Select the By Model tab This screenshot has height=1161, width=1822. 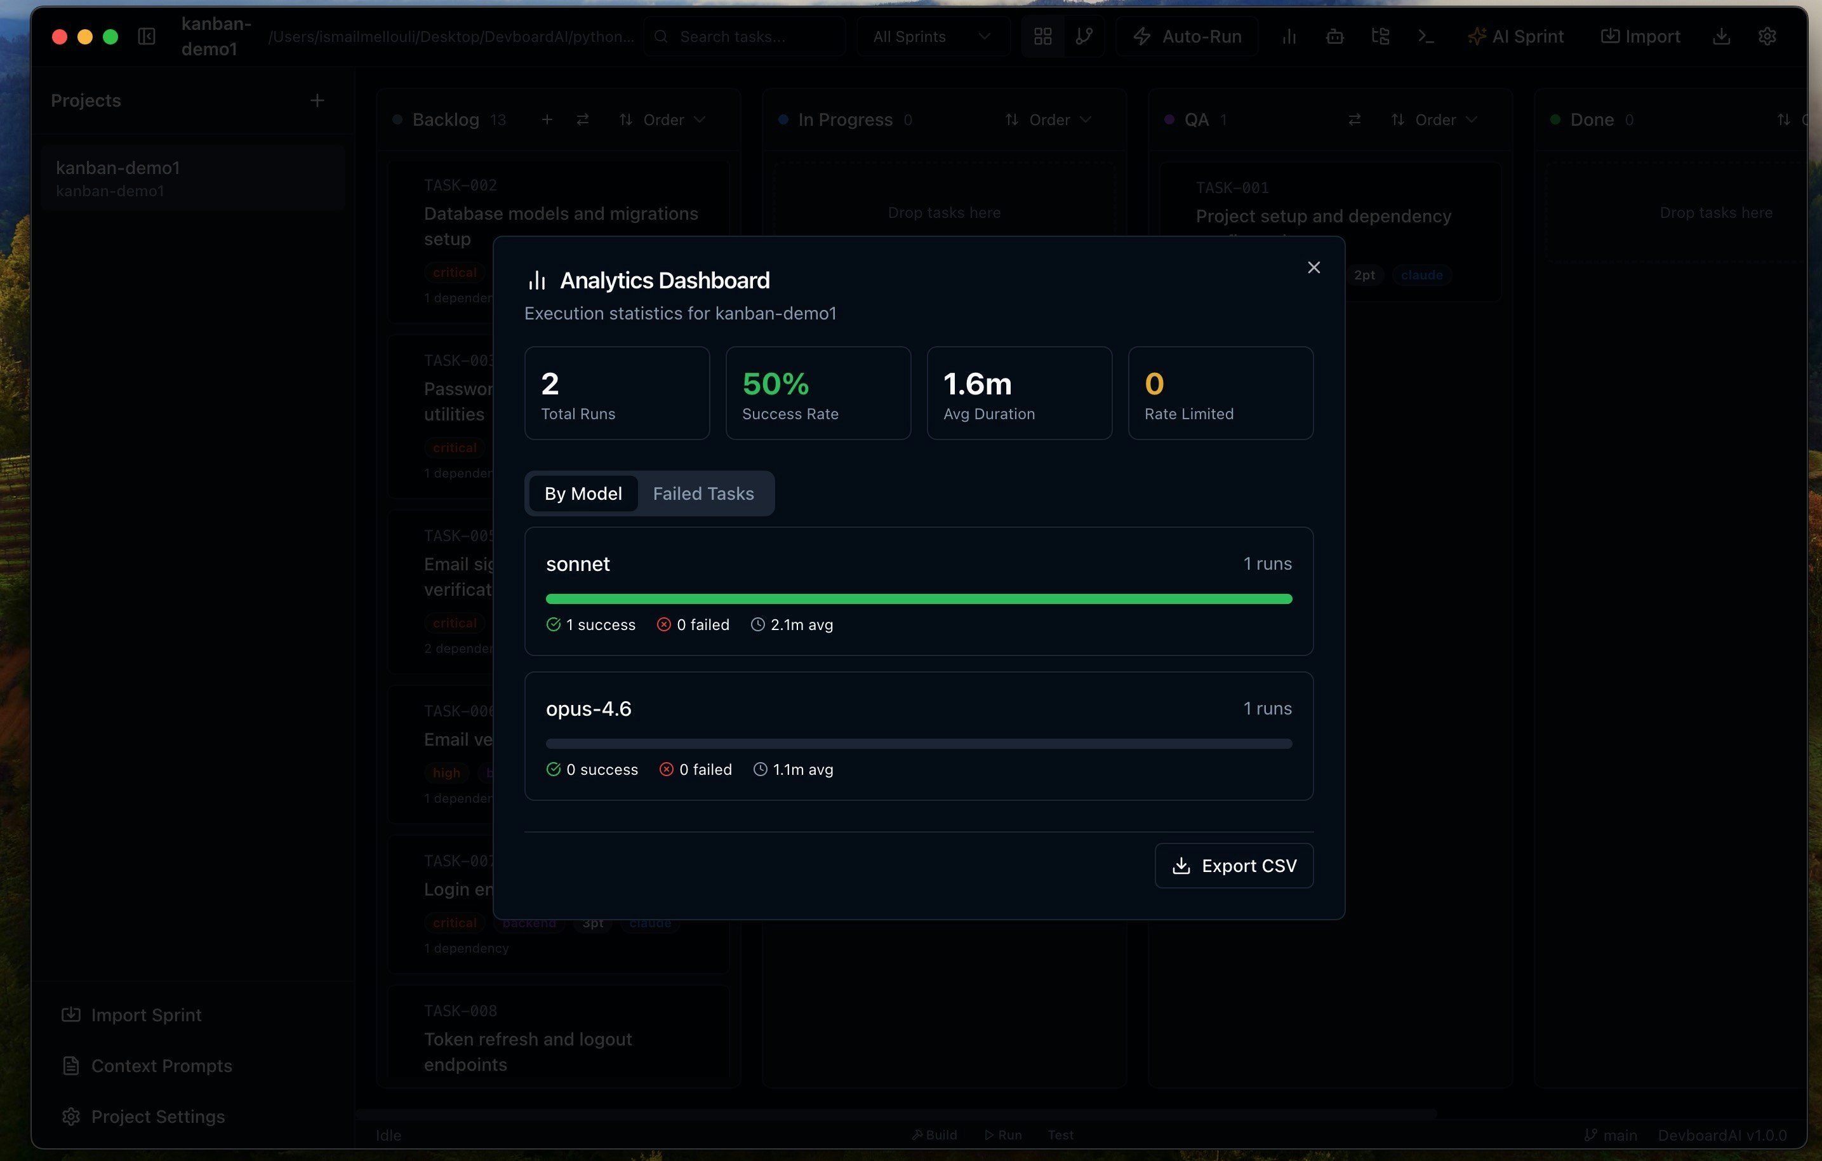(x=582, y=493)
